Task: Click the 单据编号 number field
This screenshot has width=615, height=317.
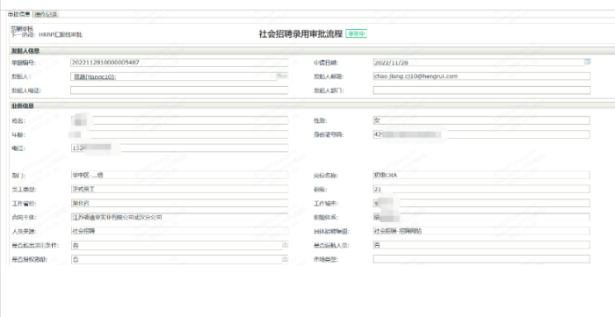Action: (x=179, y=62)
